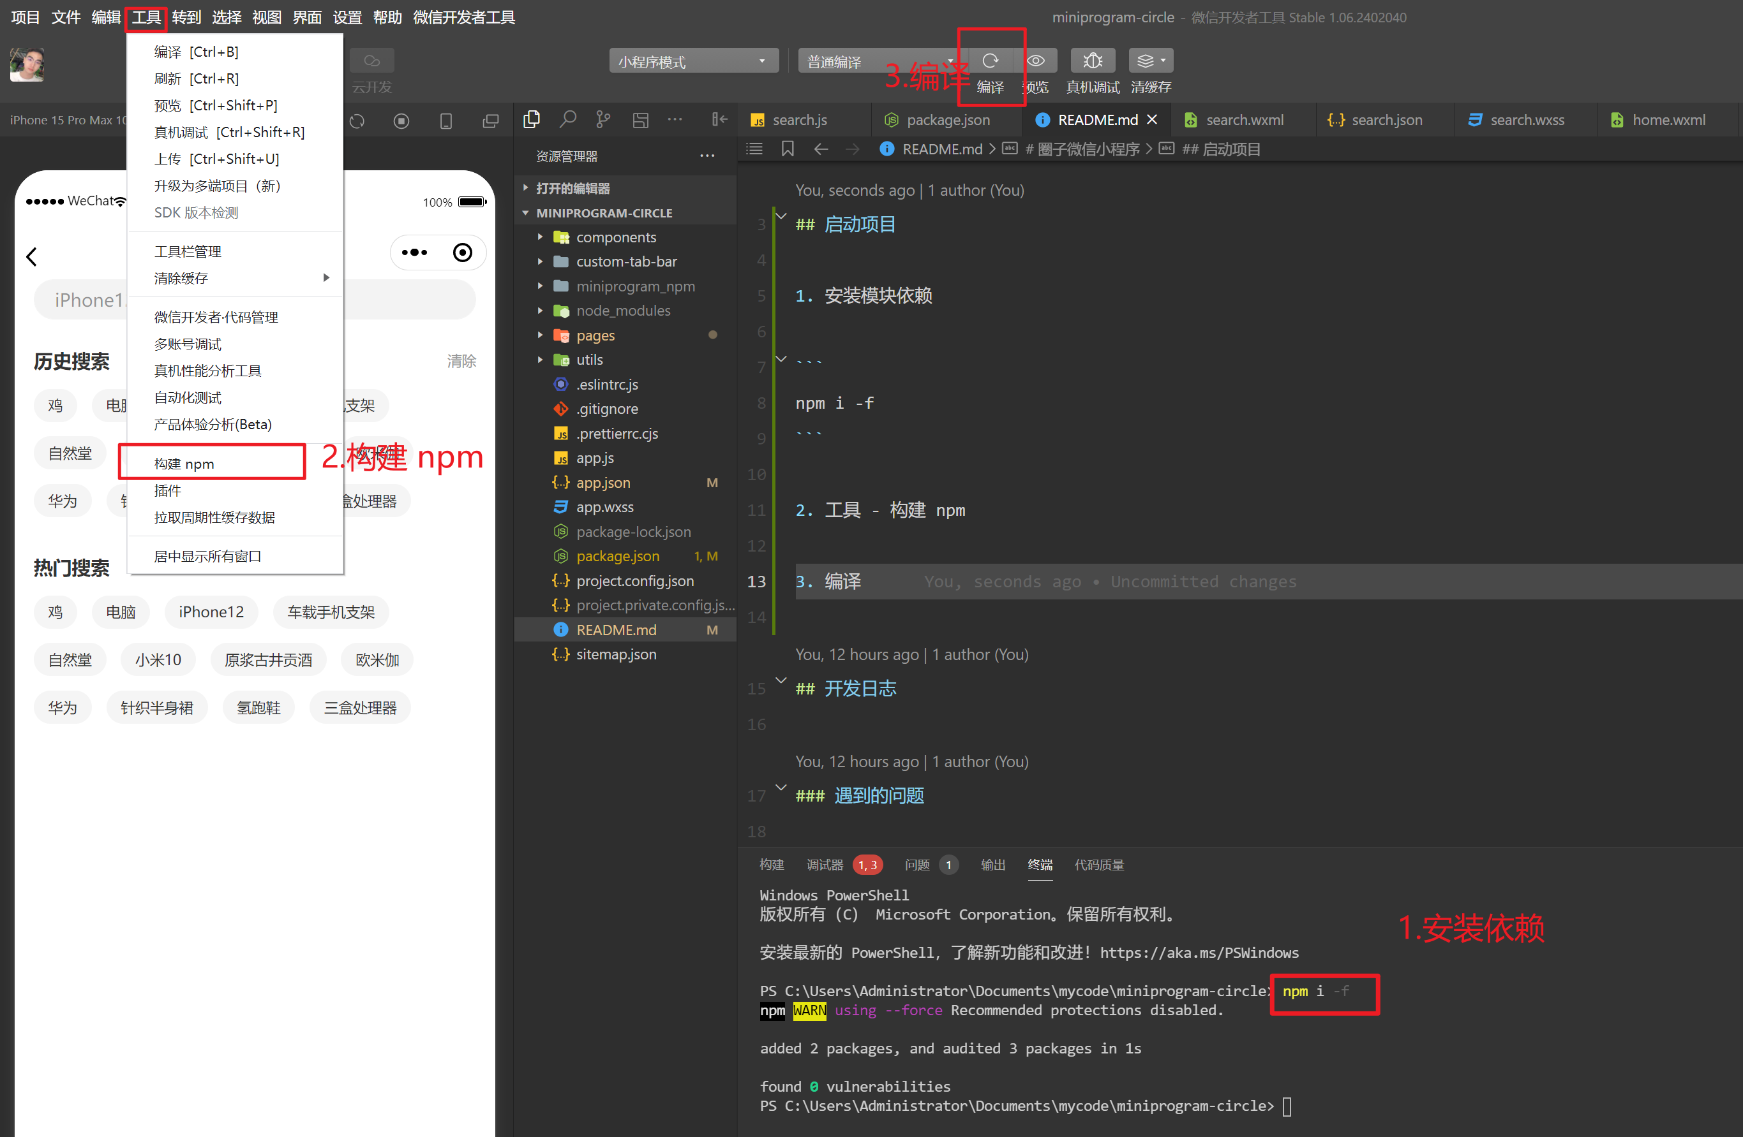Screen dimensions: 1743x1137
Task: Expand the 打开的编辑器 section
Action: coord(525,188)
